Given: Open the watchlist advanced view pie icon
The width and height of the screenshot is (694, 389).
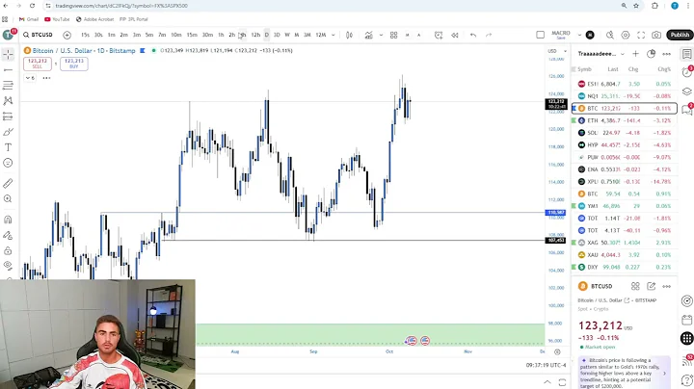Looking at the screenshot, I should (x=651, y=54).
